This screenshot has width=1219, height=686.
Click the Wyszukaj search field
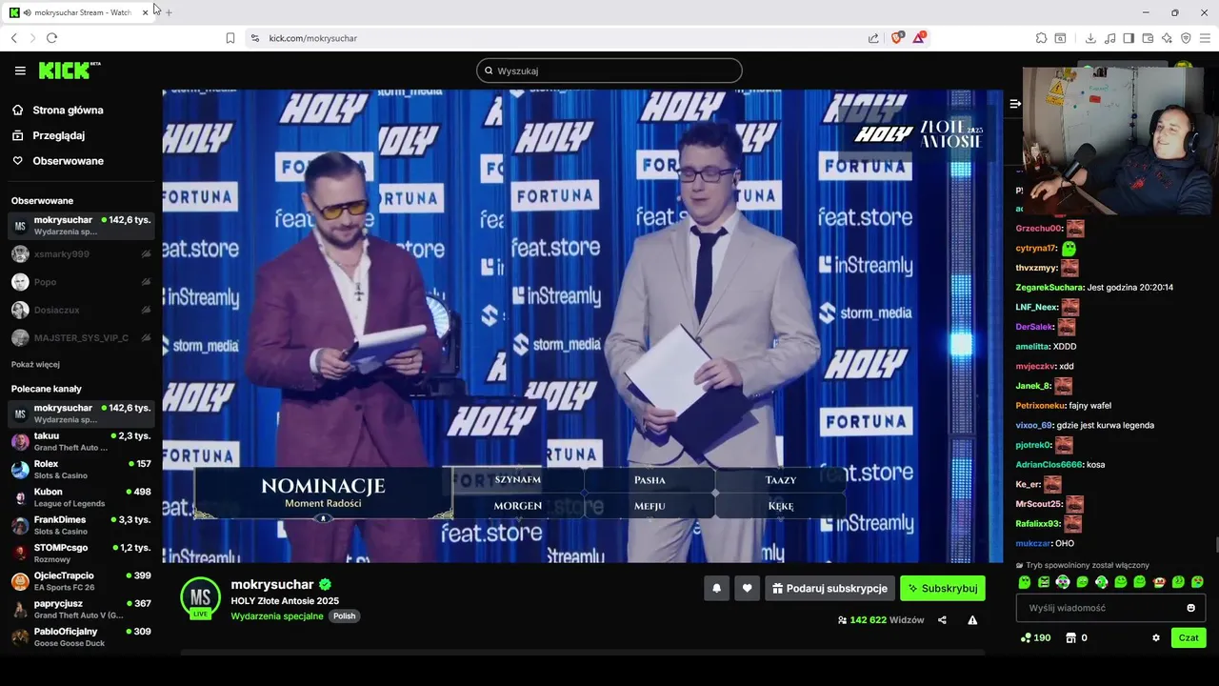coord(609,71)
